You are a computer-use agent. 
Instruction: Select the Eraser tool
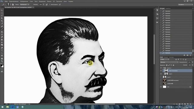pyautogui.click(x=2, y=37)
